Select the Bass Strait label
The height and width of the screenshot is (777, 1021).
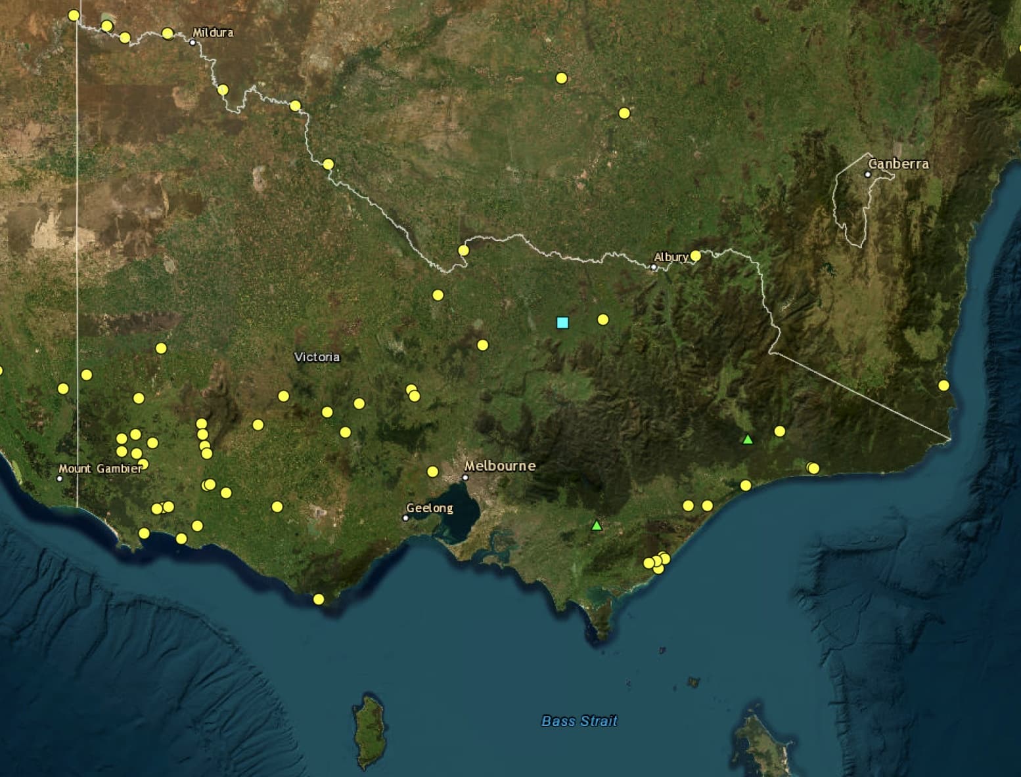[x=581, y=719]
